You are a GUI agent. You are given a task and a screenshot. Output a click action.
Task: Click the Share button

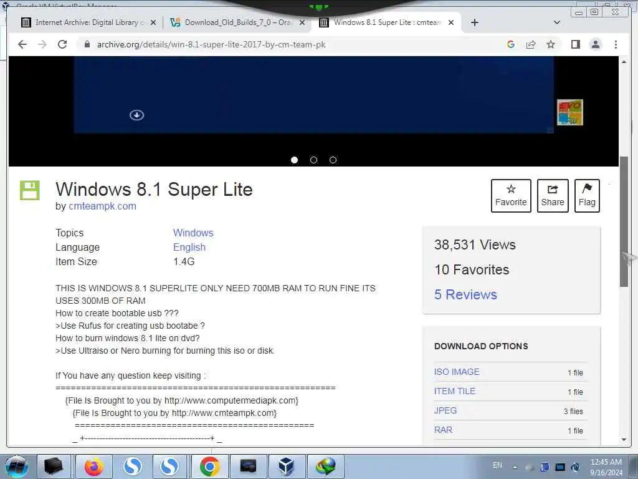coord(553,195)
